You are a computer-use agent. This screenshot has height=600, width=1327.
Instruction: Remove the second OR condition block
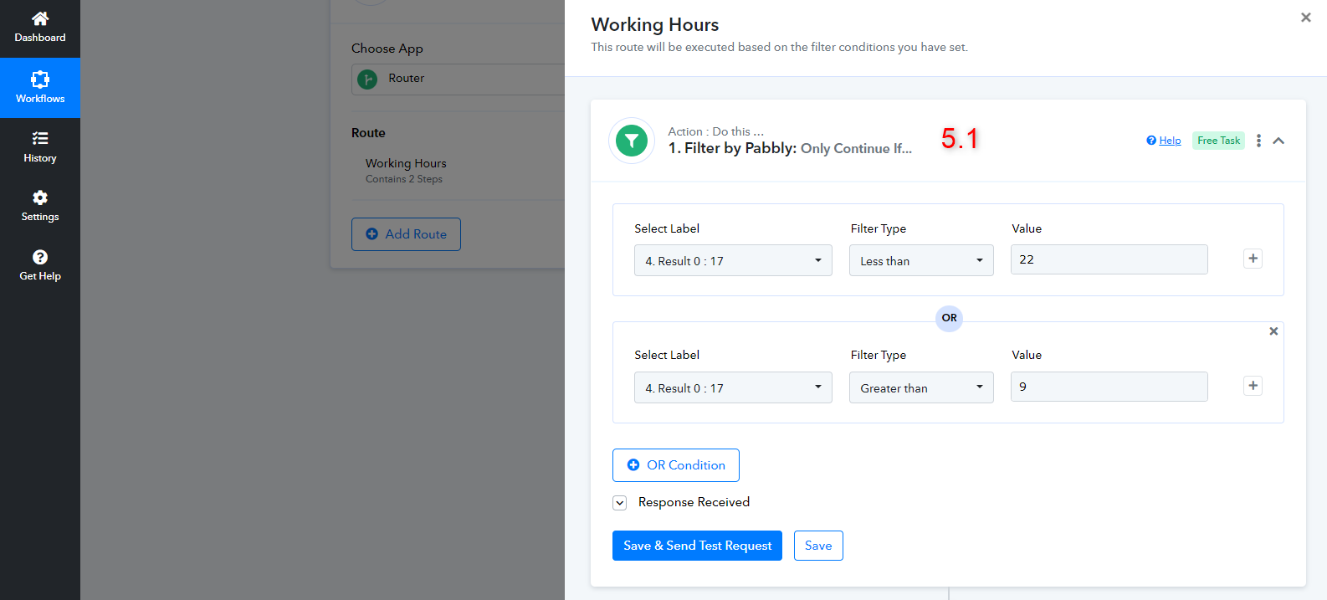[1273, 331]
